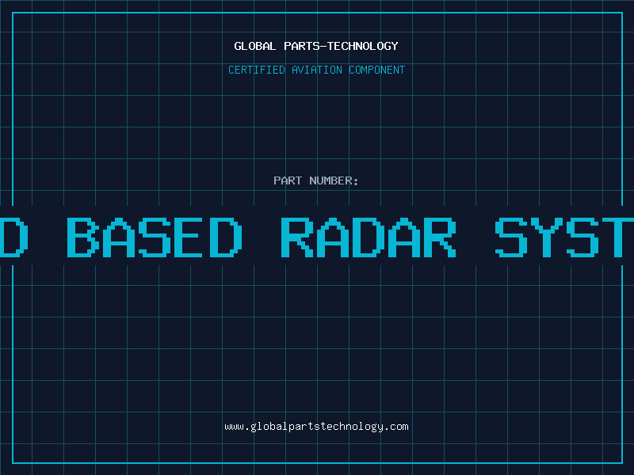634x475 pixels.
Task: Select the CERTIFIED AVIATION COMPONENT subtitle
Action: [x=316, y=70]
